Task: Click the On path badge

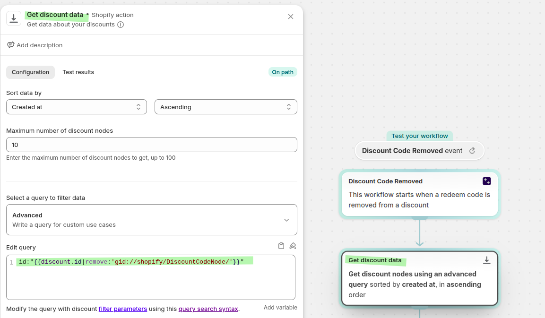Action: (283, 72)
